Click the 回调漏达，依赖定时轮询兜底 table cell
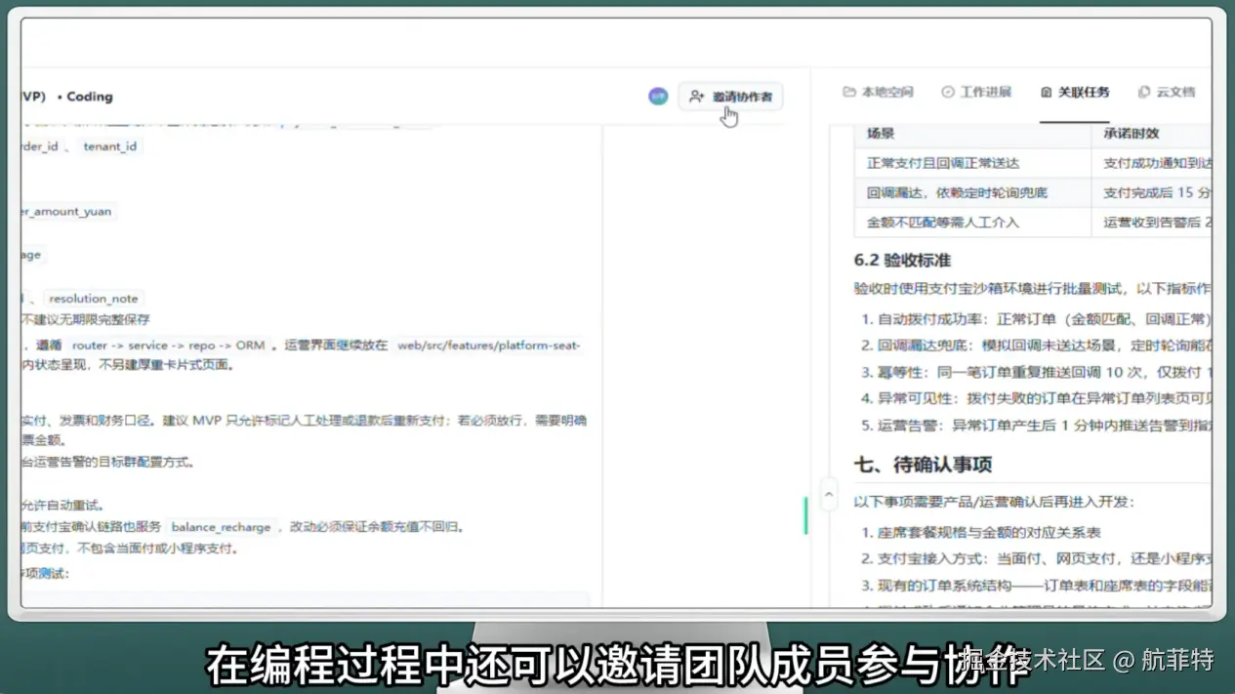This screenshot has width=1235, height=694. (x=972, y=192)
